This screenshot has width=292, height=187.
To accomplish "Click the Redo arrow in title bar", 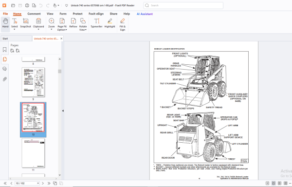I will point(48,5).
